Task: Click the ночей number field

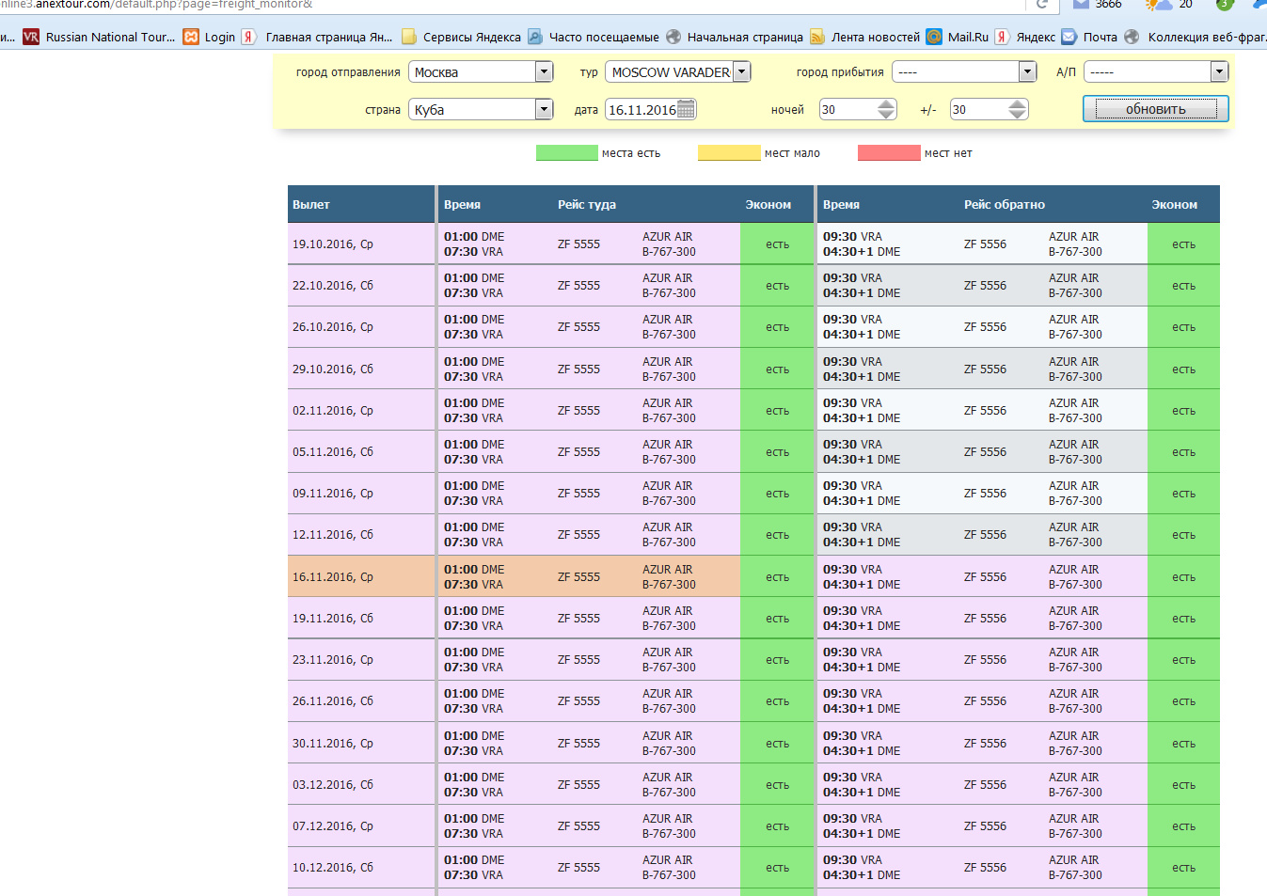Action: coord(847,110)
